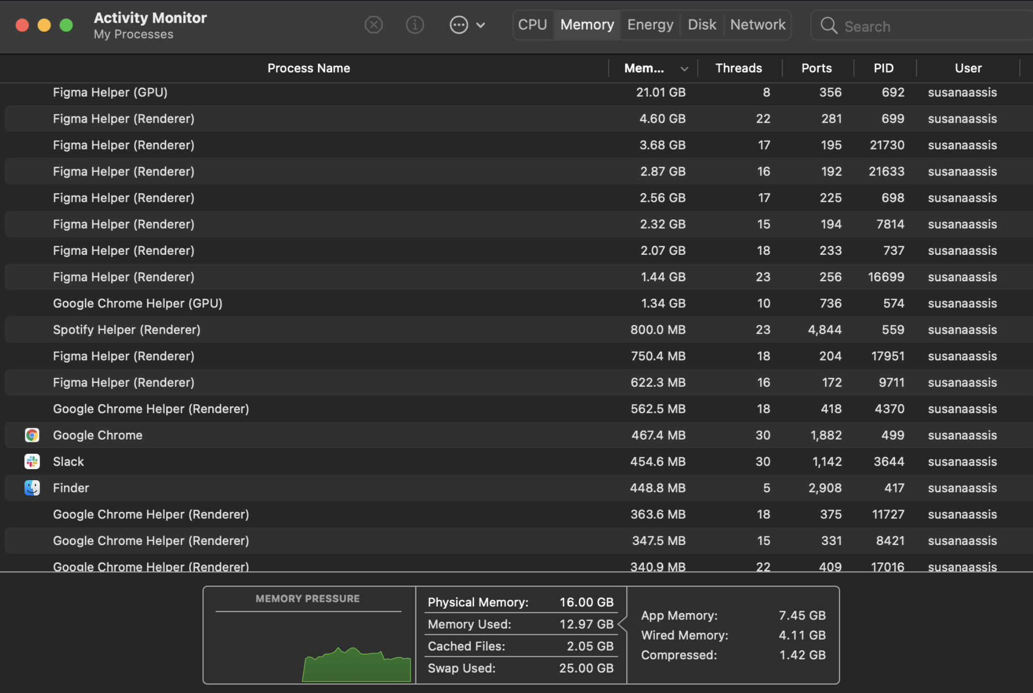The image size is (1033, 693).
Task: Select Figma Helper (Renderer) with PID 9711
Action: pyautogui.click(x=519, y=382)
